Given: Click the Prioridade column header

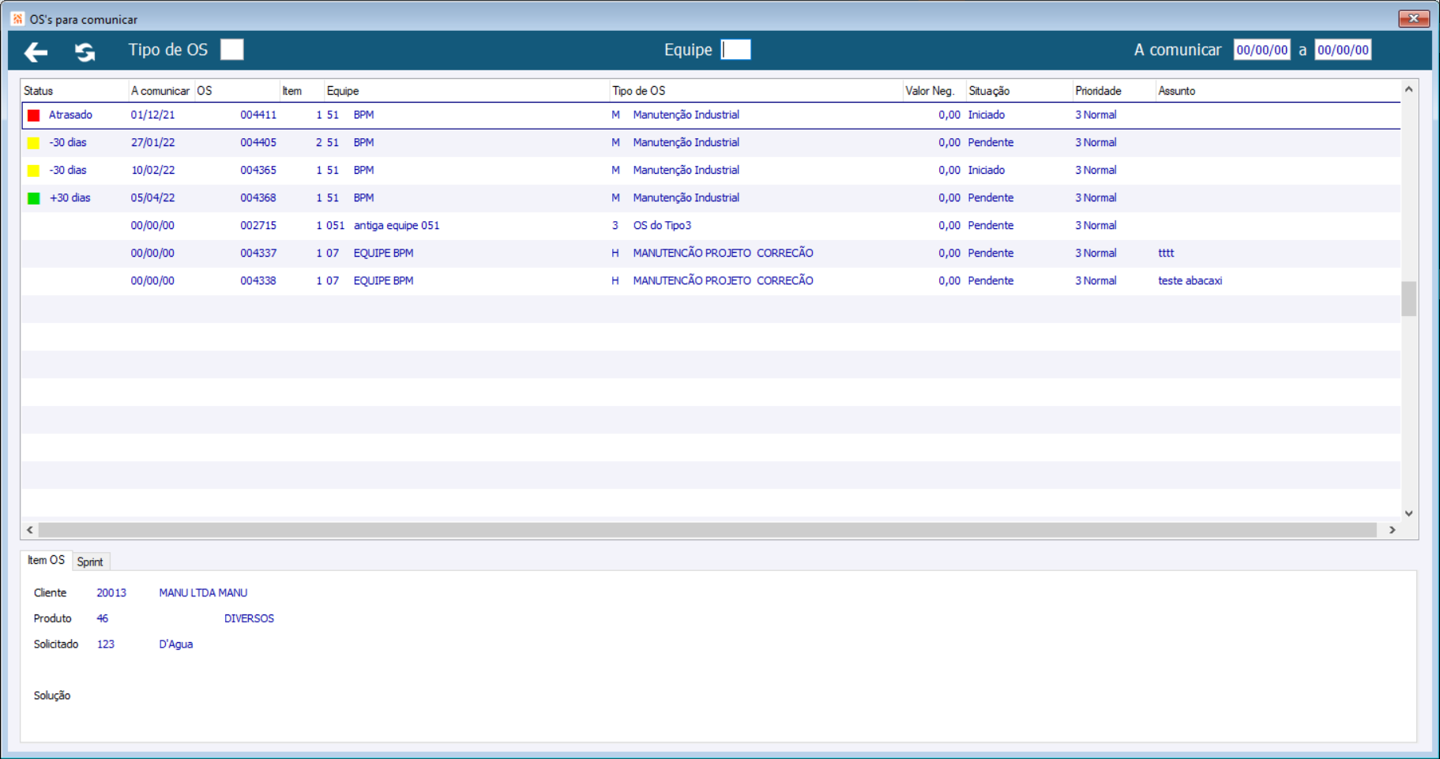Looking at the screenshot, I should click(x=1115, y=91).
